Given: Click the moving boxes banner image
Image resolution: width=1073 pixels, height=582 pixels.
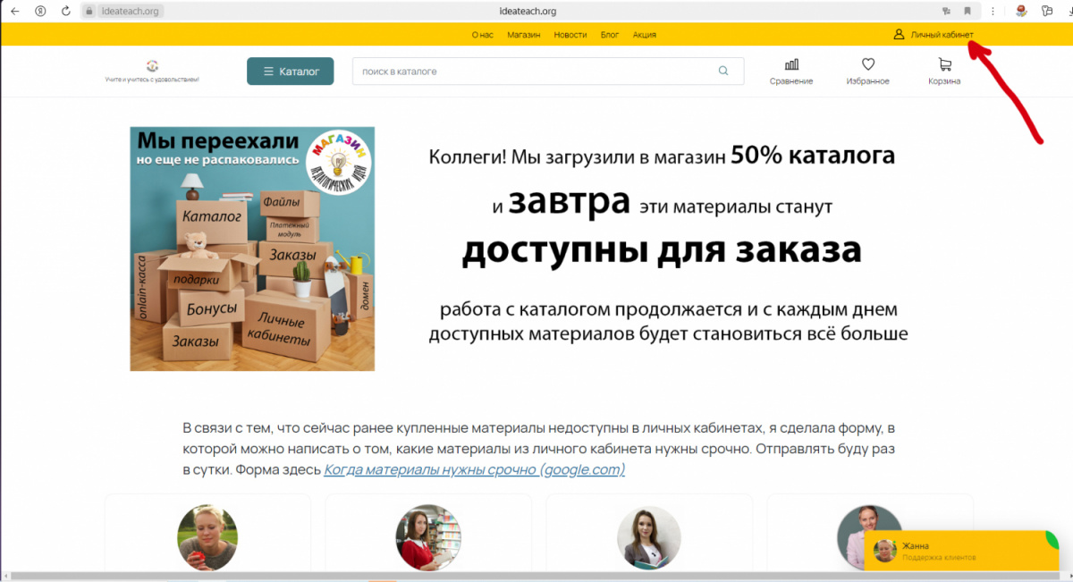Looking at the screenshot, I should [x=252, y=249].
